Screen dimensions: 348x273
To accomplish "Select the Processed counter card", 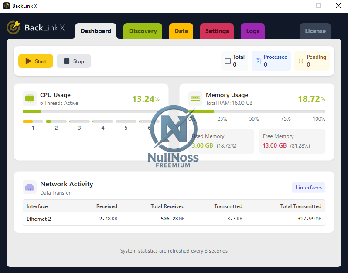I will (271, 61).
